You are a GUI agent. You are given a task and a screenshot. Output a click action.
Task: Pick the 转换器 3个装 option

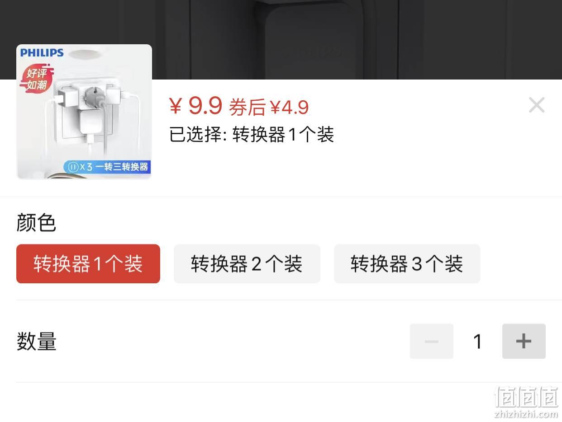pos(407,264)
